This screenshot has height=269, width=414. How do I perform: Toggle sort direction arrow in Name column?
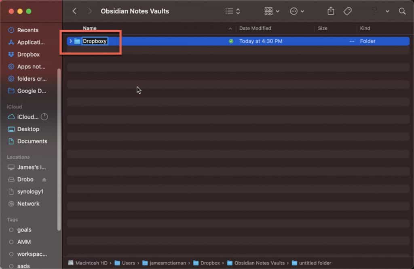pos(230,29)
